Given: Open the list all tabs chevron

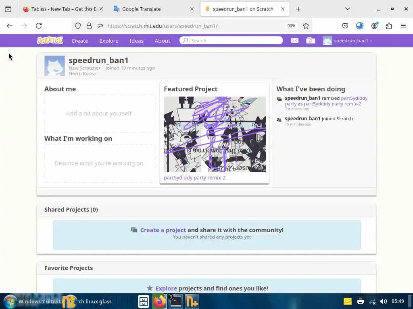Looking at the screenshot, I should click(x=347, y=9).
